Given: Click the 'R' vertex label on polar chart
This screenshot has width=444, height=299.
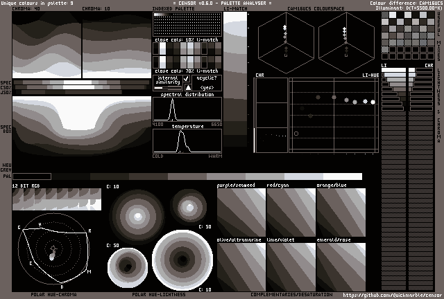Looking at the screenshot, I should tap(89, 231).
